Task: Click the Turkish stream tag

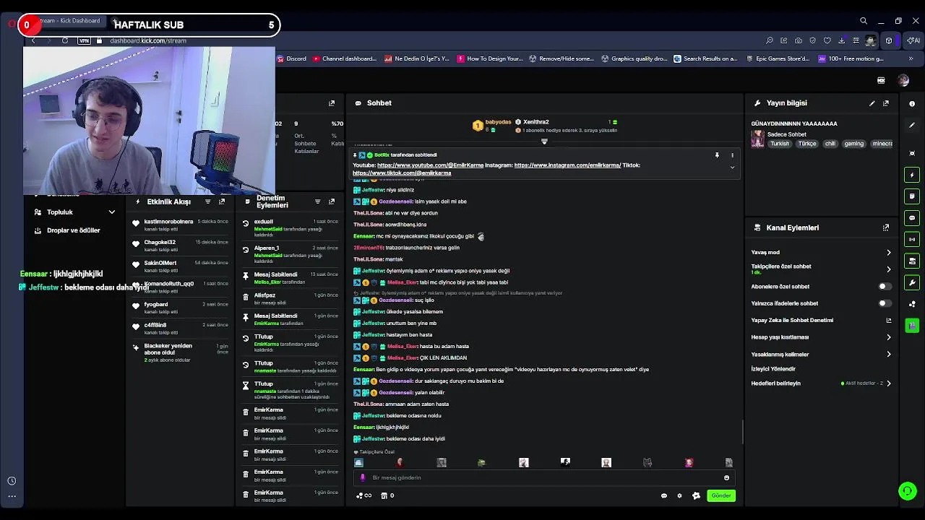Action: coord(780,144)
